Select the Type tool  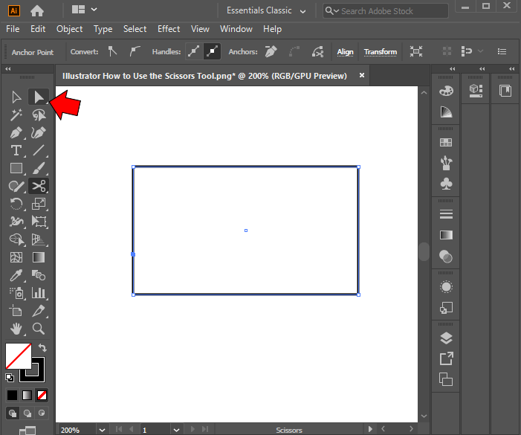pyautogui.click(x=16, y=150)
